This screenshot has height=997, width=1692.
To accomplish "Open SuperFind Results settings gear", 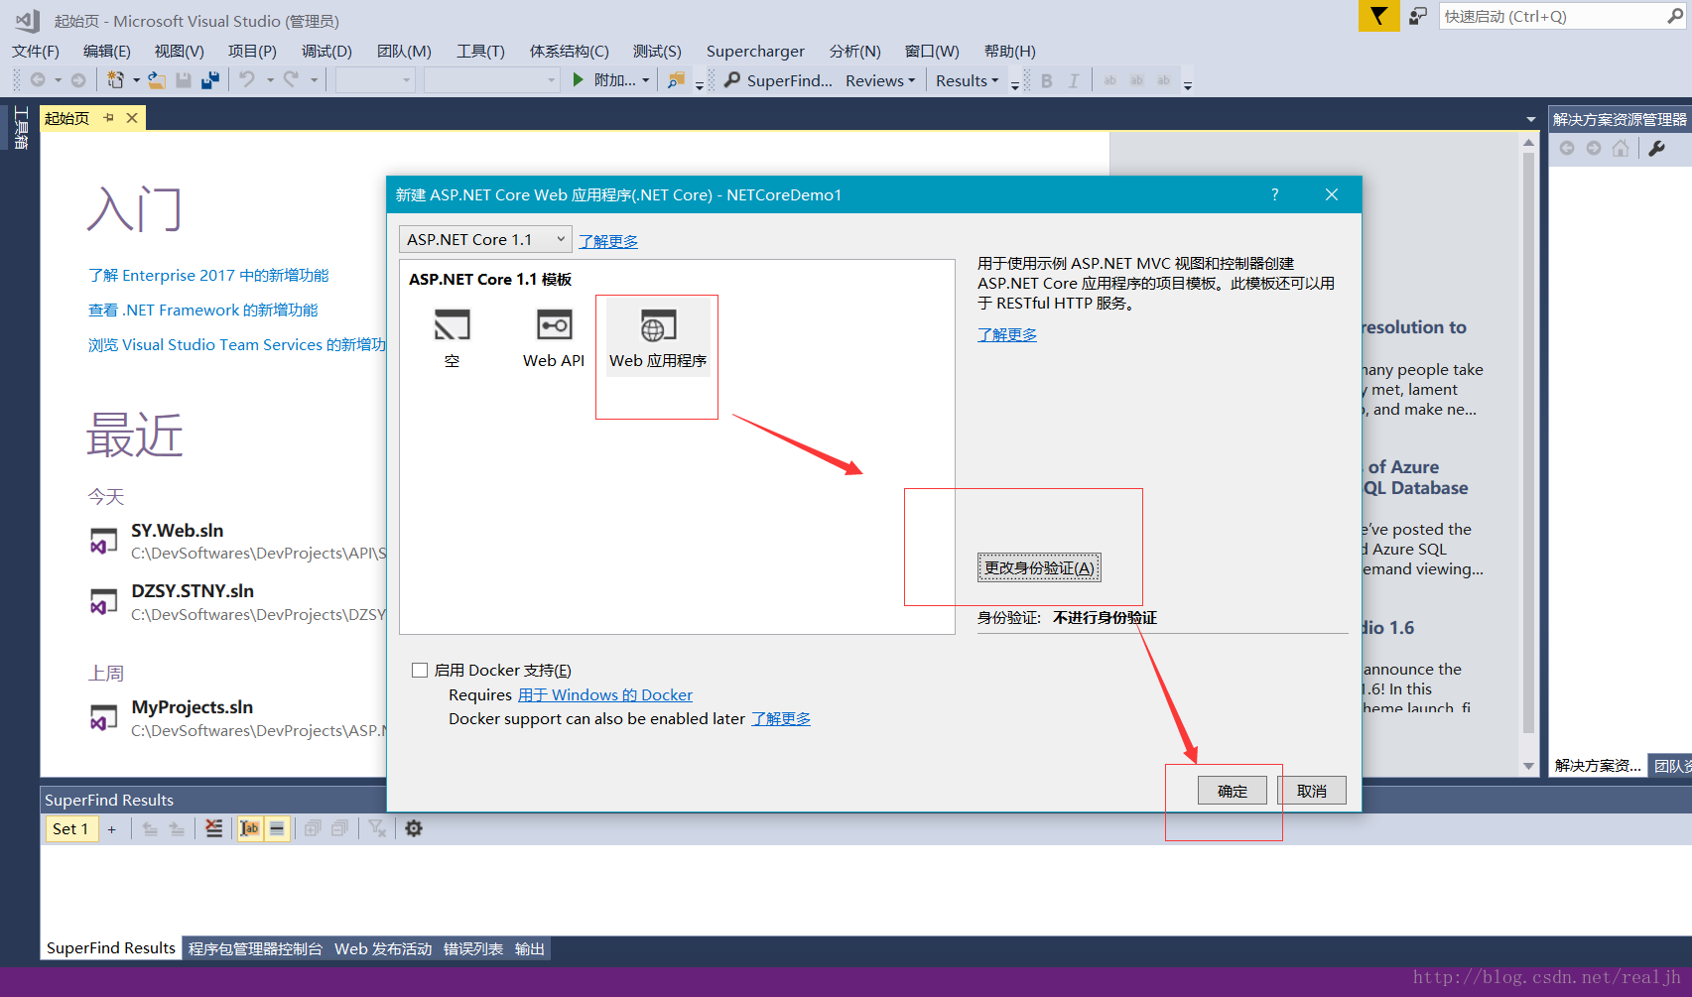I will click(414, 828).
